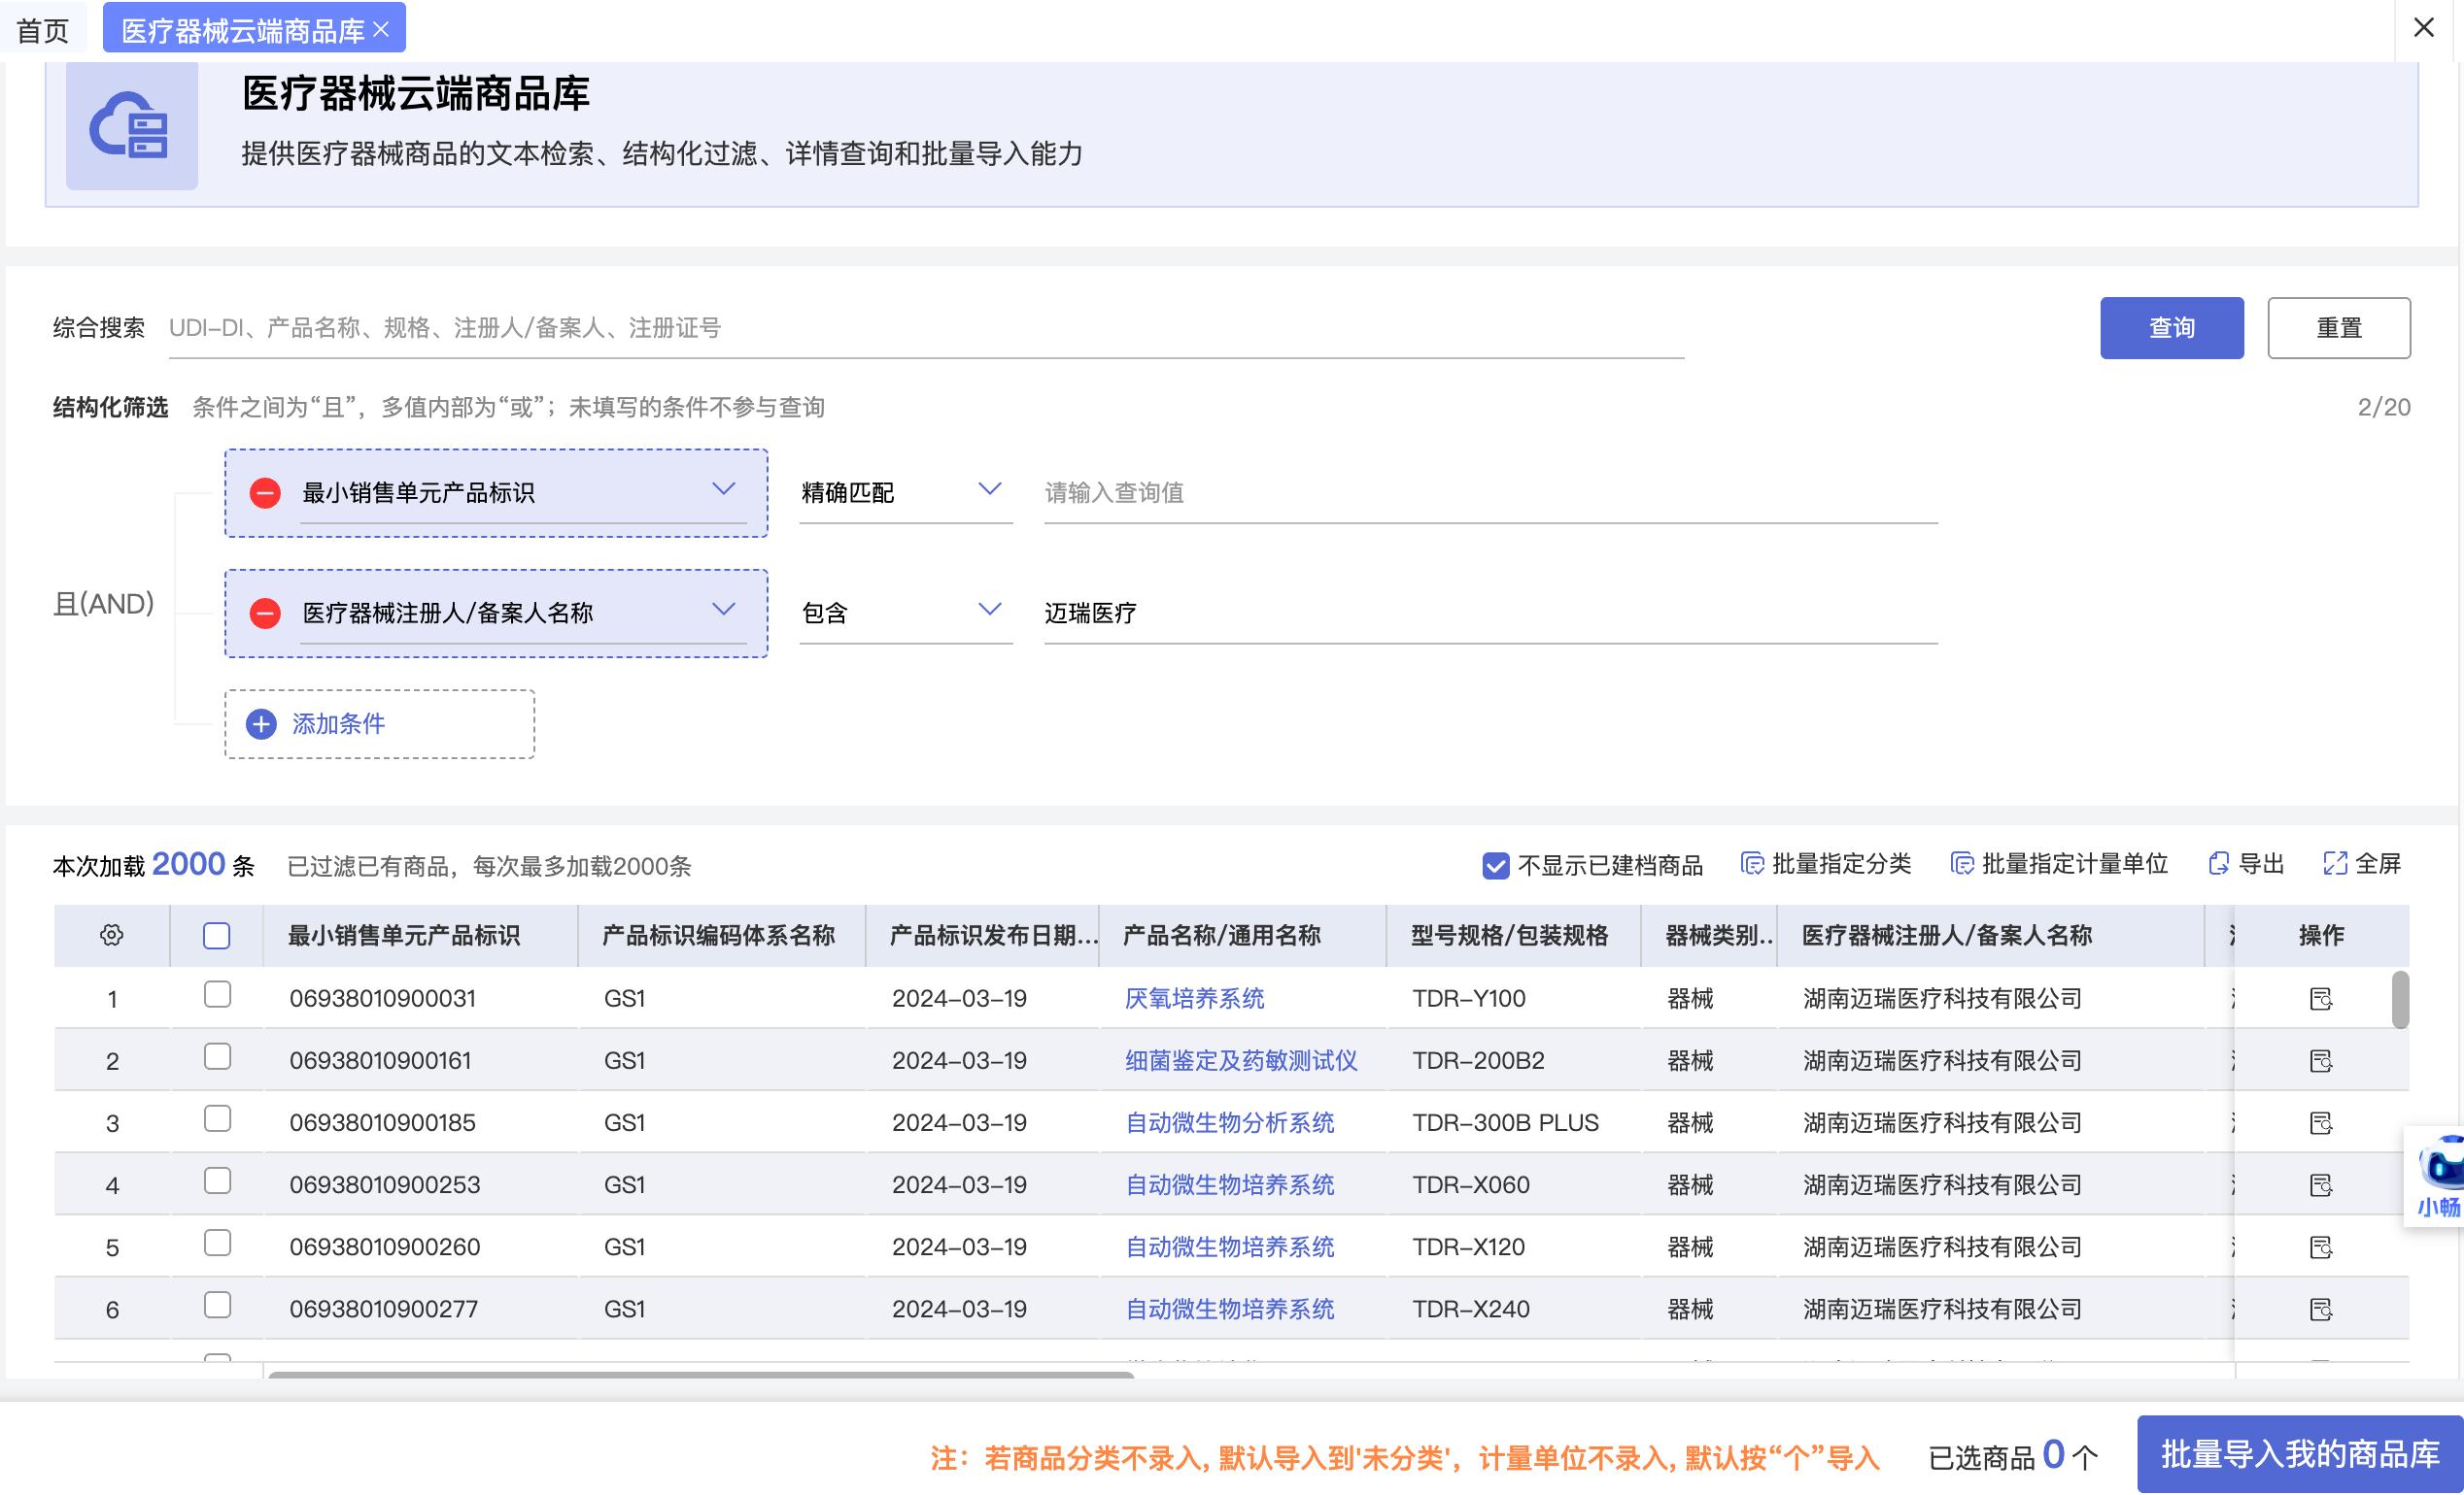2464x1495 pixels.
Task: Click 批量指定分类 toolbar icon
Action: pyautogui.click(x=1752, y=863)
